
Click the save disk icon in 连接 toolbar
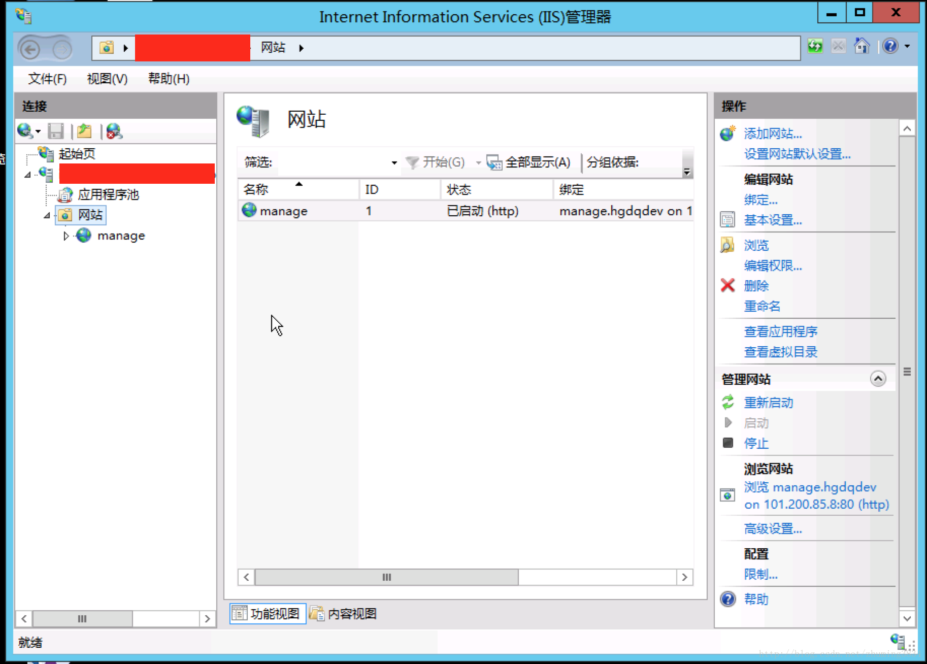(56, 131)
